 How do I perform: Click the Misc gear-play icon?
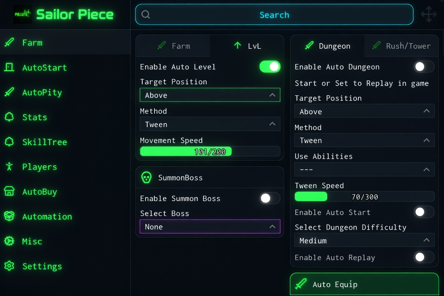pyautogui.click(x=9, y=241)
